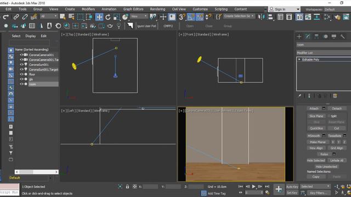351x197 pixels.
Task: Open the Schematic View icon
Action: click(317, 17)
